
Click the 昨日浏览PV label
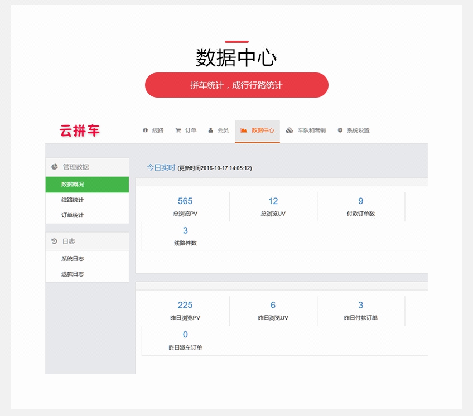[185, 318]
